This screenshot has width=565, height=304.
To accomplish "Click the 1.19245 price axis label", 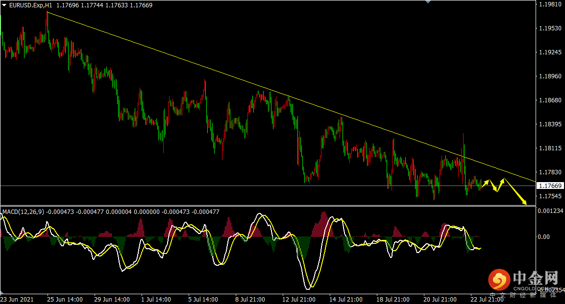I will tap(550, 52).
